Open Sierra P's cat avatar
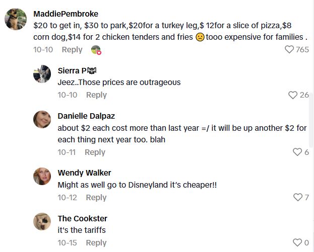Image resolution: width=314 pixels, height=252 pixels. coord(42,74)
